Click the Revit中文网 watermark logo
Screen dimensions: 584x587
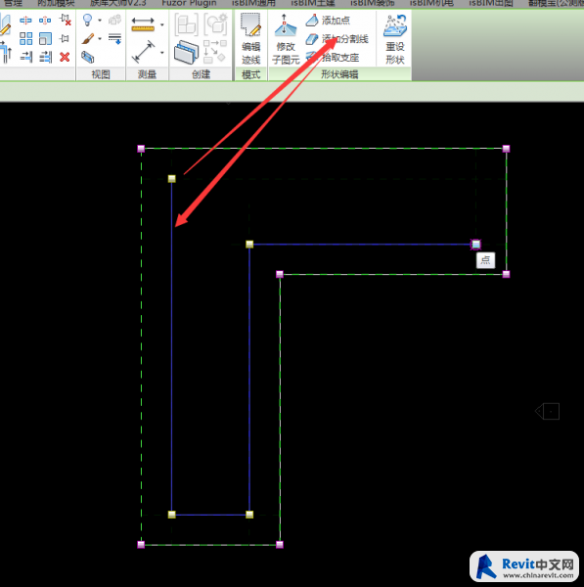coord(524,566)
